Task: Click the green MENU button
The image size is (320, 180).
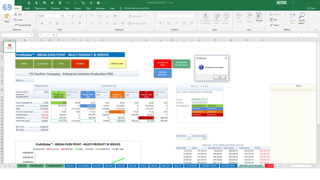Action: 24,64
